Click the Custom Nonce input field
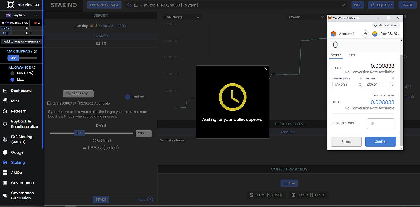The image size is (420, 207). tap(380, 124)
